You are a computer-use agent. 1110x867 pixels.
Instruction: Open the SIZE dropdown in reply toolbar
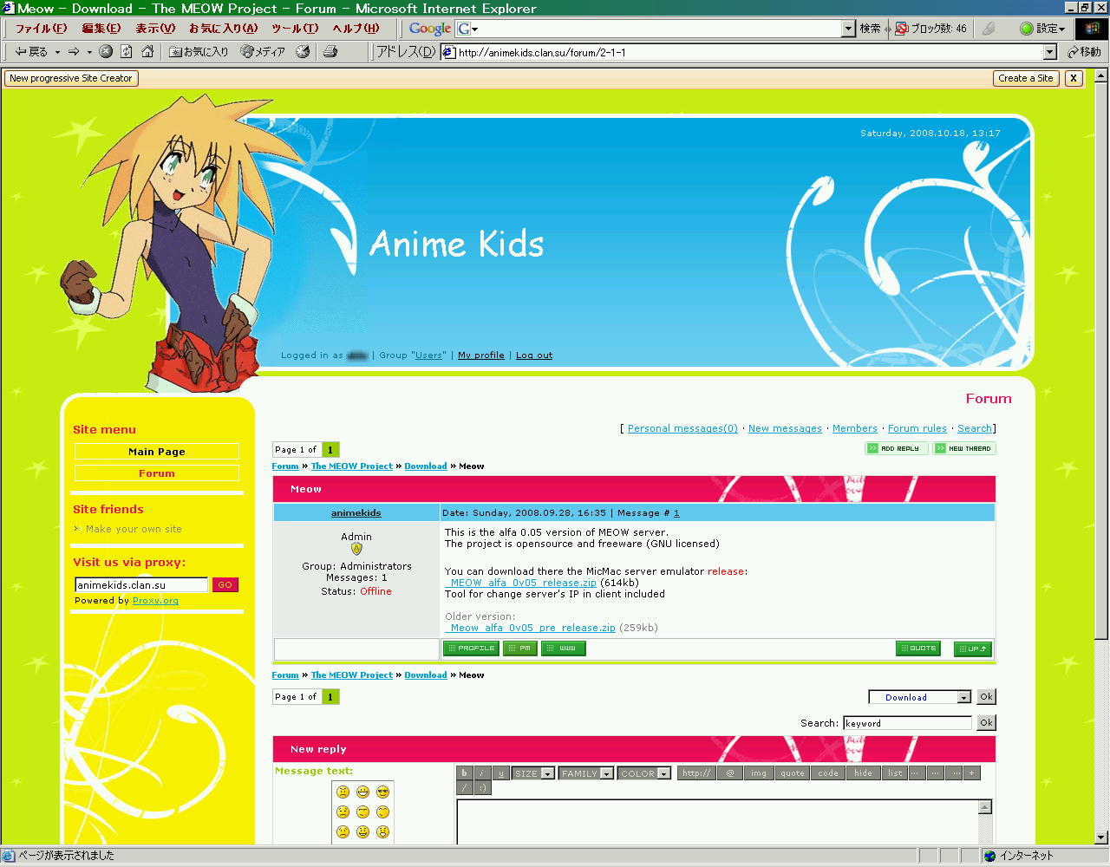coord(533,773)
